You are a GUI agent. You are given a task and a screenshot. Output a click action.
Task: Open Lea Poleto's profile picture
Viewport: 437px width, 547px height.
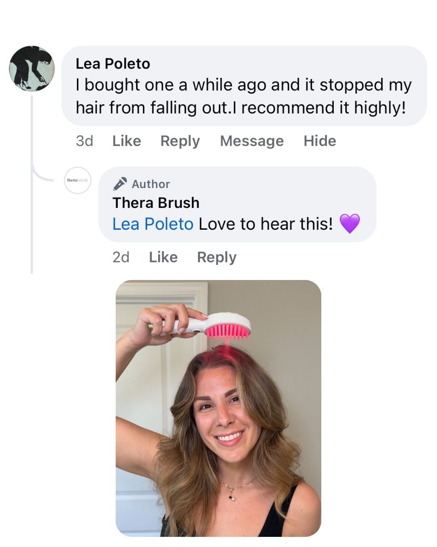click(x=32, y=68)
